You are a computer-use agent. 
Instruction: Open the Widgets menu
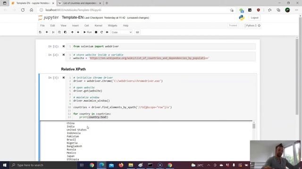tap(112, 25)
